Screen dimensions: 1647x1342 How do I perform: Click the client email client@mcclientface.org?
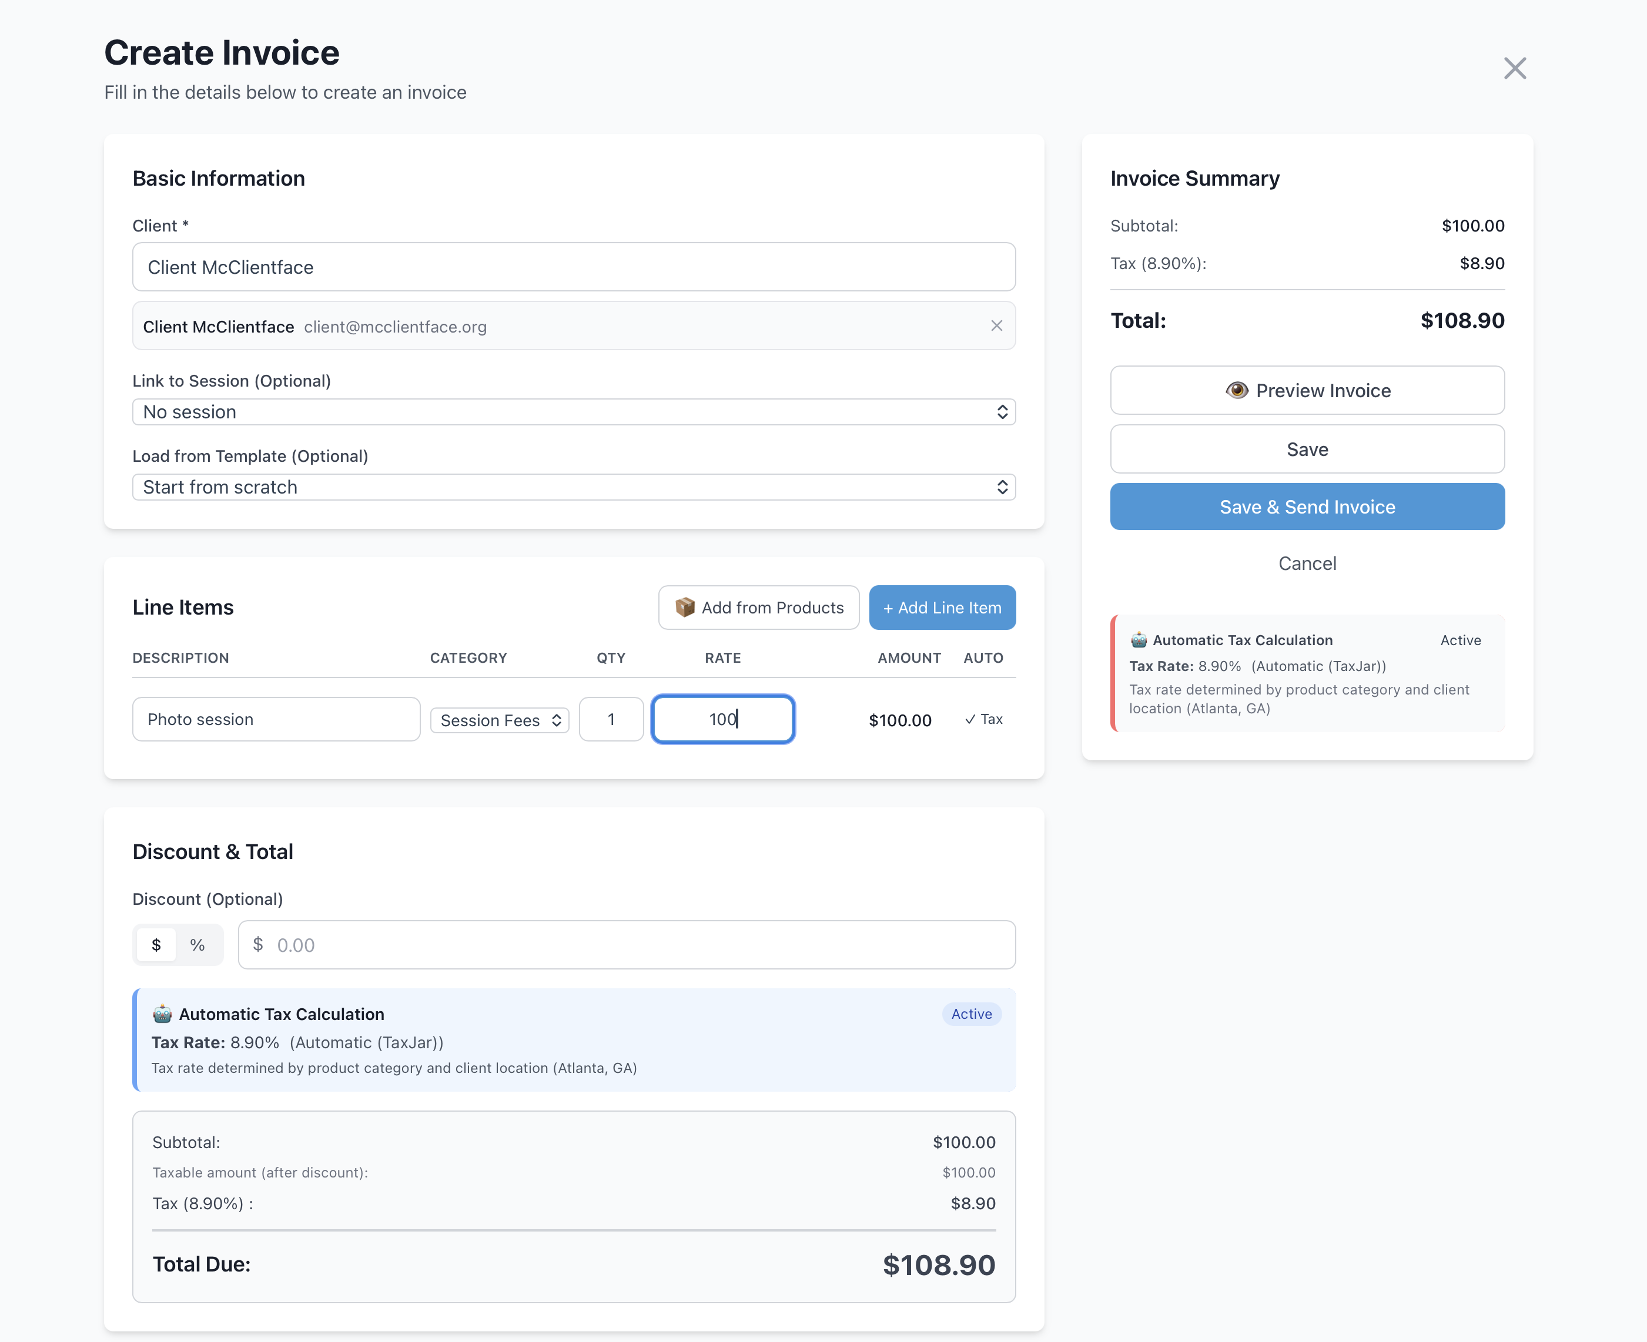tap(395, 327)
